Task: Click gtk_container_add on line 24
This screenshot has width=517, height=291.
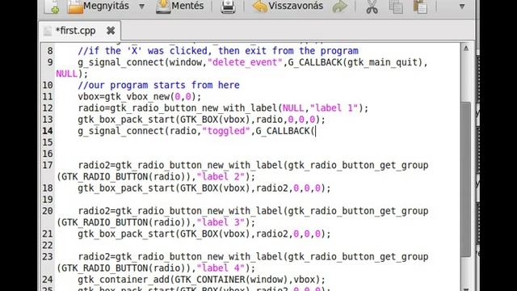Action: coord(124,280)
